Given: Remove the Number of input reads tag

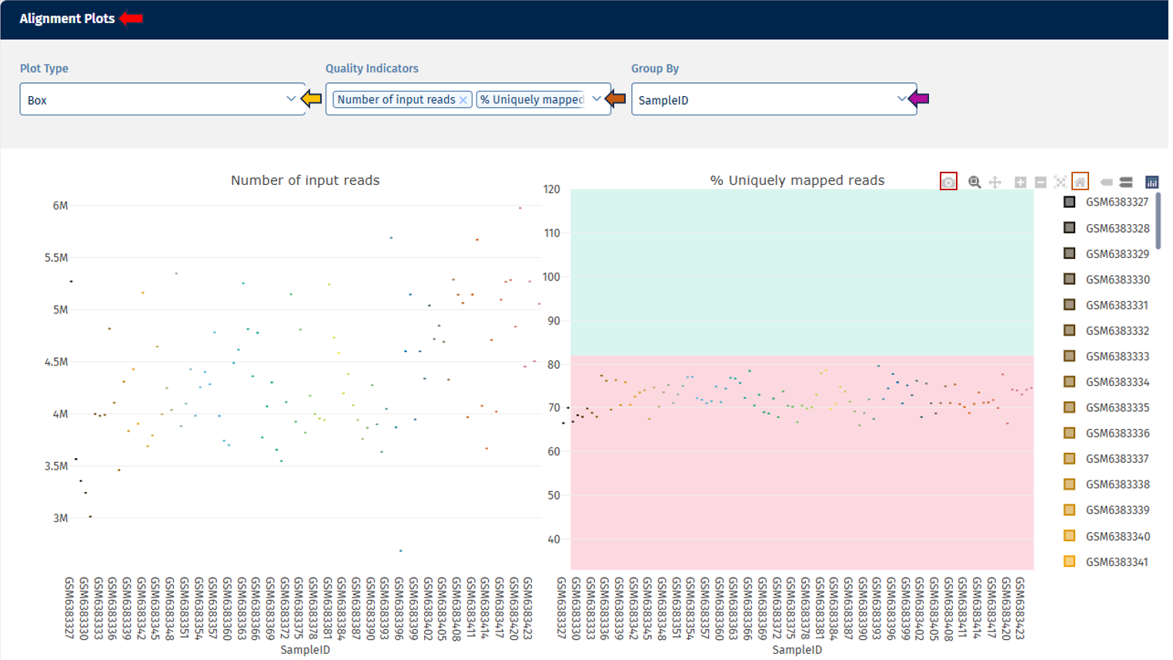Looking at the screenshot, I should point(463,100).
